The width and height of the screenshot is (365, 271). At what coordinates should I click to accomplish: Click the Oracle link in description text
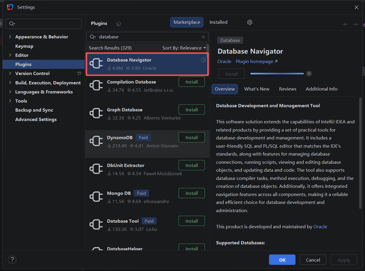point(320,227)
